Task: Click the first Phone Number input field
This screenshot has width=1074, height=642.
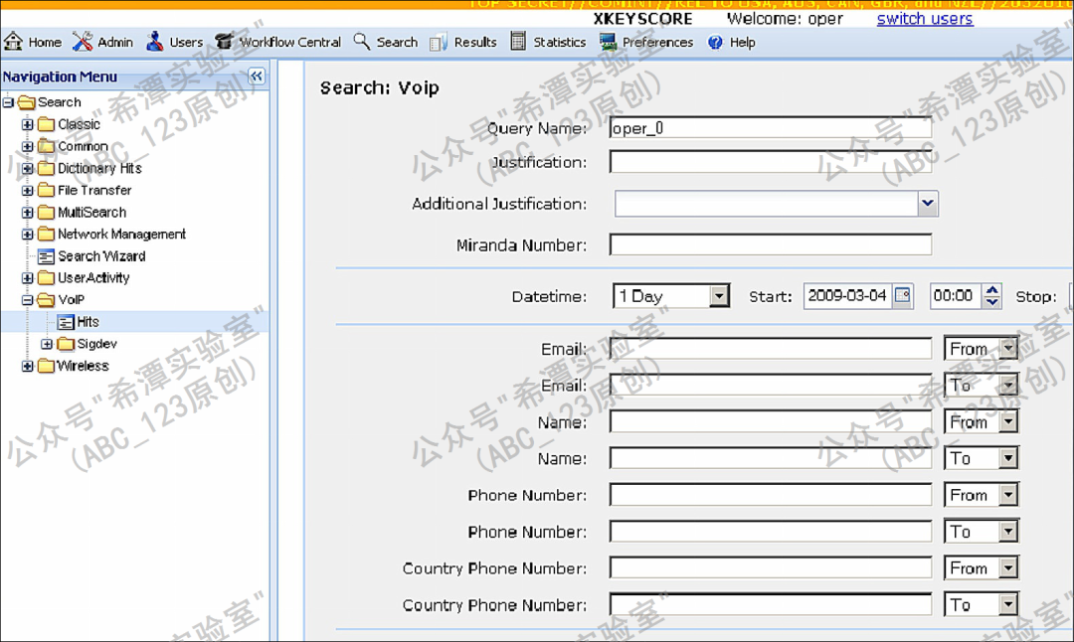Action: tap(771, 495)
